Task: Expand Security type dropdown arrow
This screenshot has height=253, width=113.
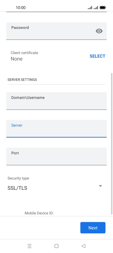Action: 100,186
